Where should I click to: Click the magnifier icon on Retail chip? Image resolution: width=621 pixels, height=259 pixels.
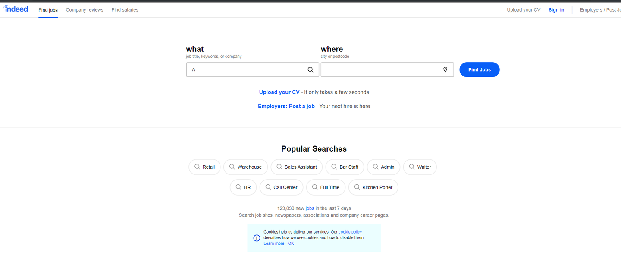coord(197,167)
